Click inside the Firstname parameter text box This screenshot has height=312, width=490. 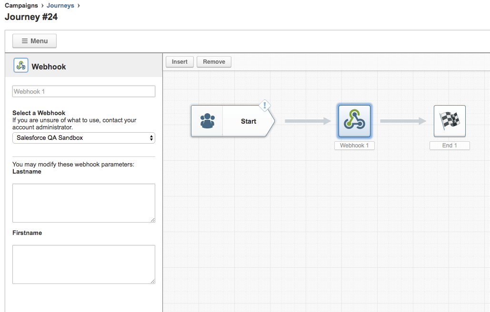point(83,264)
